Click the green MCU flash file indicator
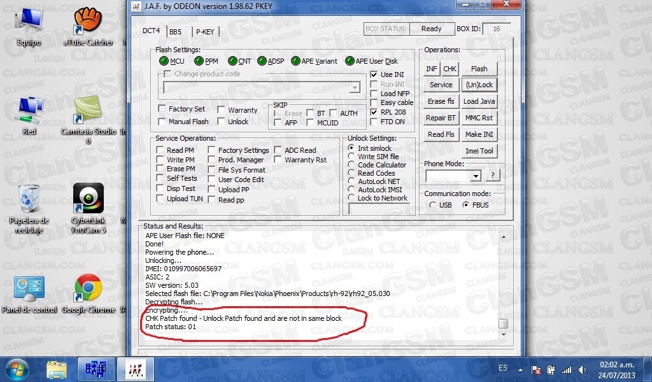The image size is (652, 382). (164, 61)
